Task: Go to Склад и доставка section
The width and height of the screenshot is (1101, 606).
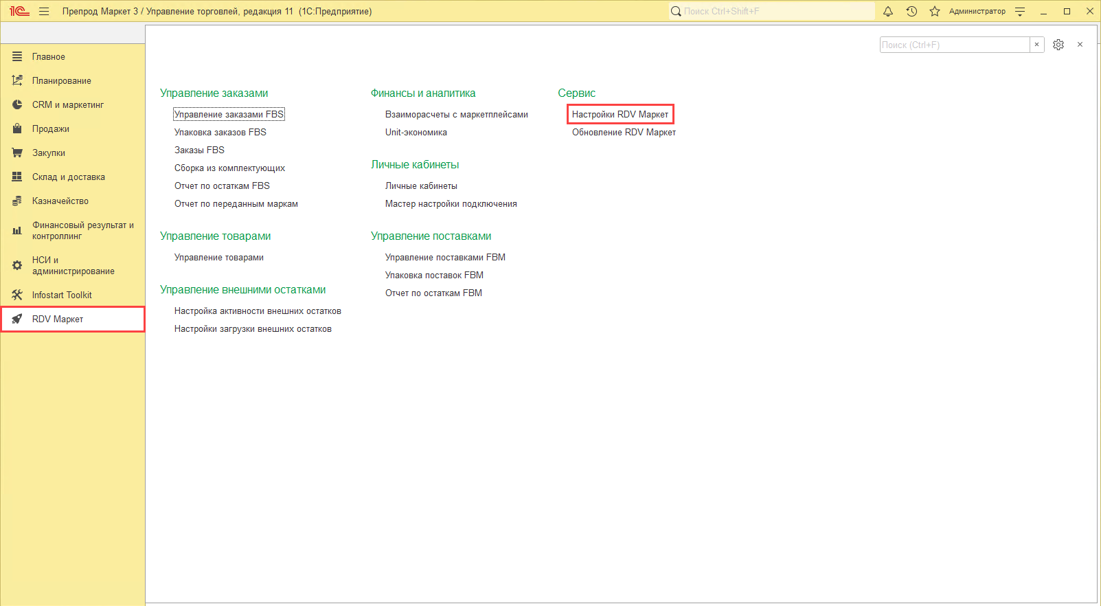Action: tap(68, 177)
